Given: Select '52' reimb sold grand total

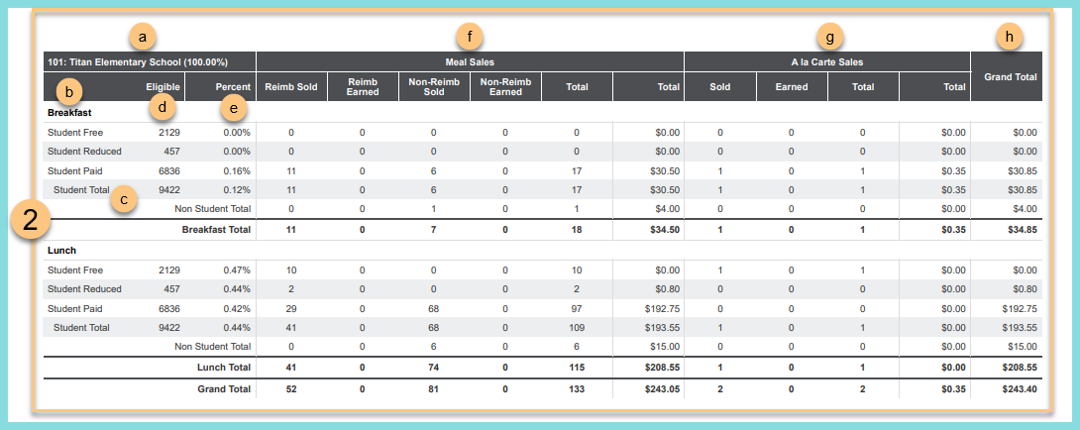Looking at the screenshot, I should [291, 389].
